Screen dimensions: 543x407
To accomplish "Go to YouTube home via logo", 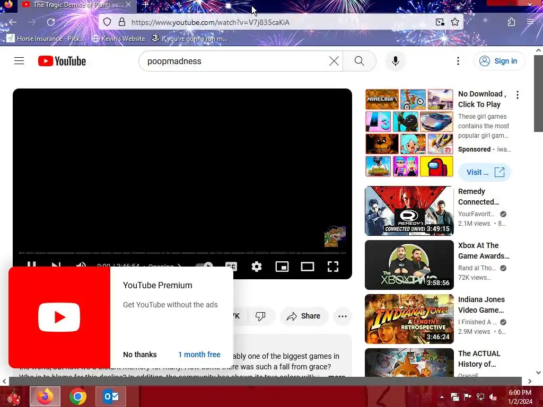I will [x=62, y=61].
